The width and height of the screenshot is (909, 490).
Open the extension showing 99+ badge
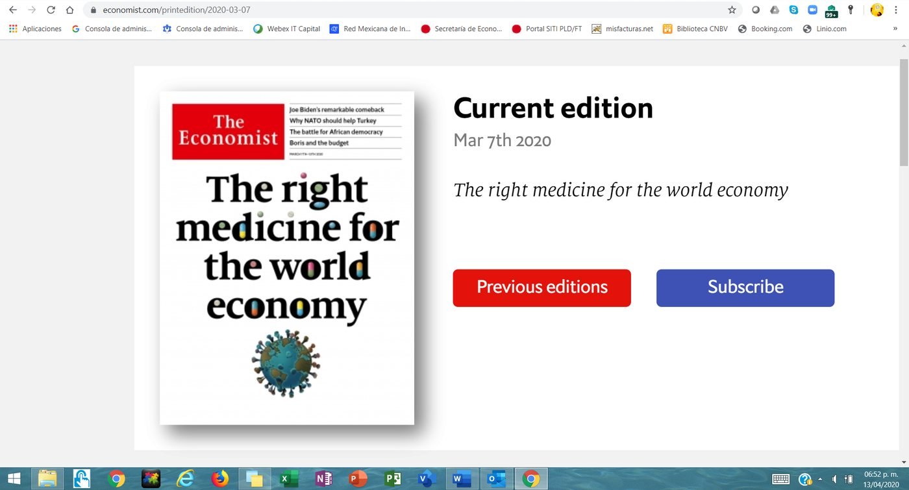click(x=831, y=11)
